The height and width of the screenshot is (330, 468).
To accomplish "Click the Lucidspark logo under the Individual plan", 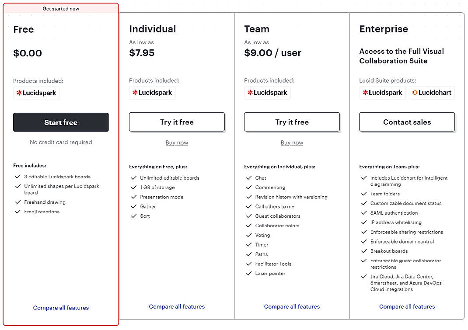I will (x=152, y=92).
